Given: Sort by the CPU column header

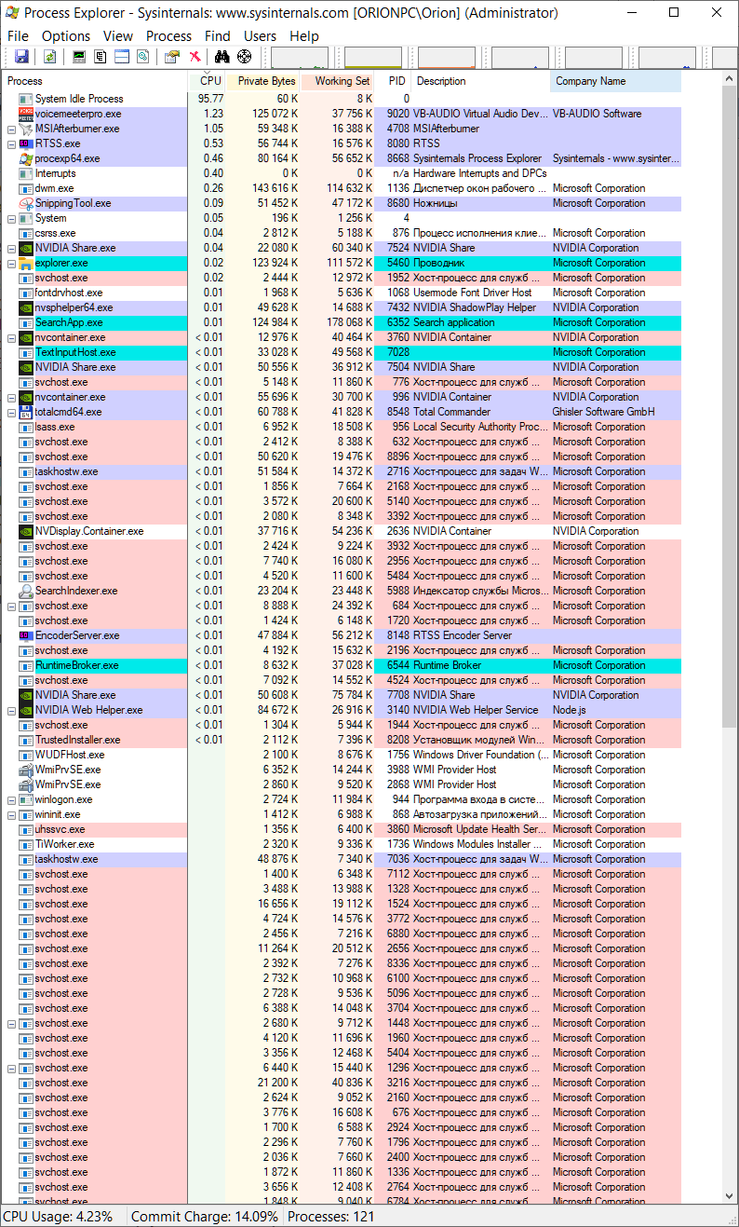Looking at the screenshot, I should coord(207,81).
